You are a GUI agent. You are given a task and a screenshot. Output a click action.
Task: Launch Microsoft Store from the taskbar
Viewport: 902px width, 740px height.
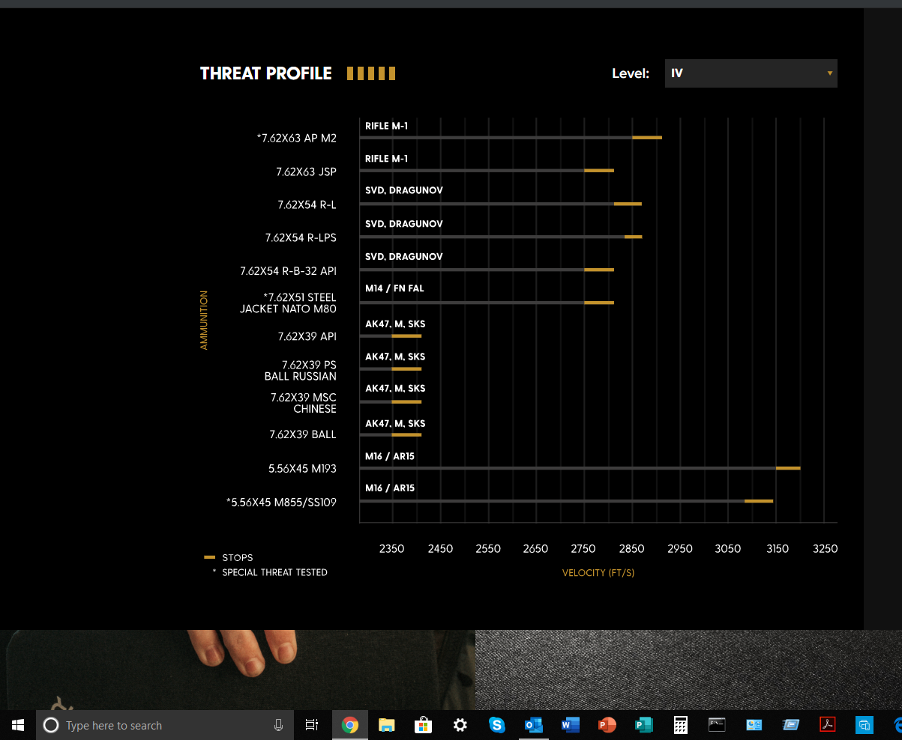(x=423, y=725)
